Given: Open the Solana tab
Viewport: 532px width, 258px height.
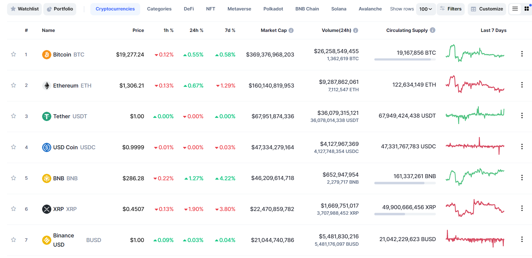Looking at the screenshot, I should pyautogui.click(x=339, y=9).
